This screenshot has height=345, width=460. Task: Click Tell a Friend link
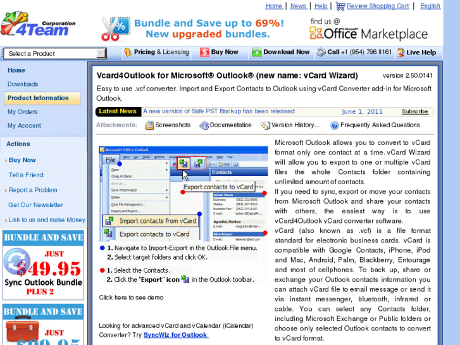coord(26,175)
